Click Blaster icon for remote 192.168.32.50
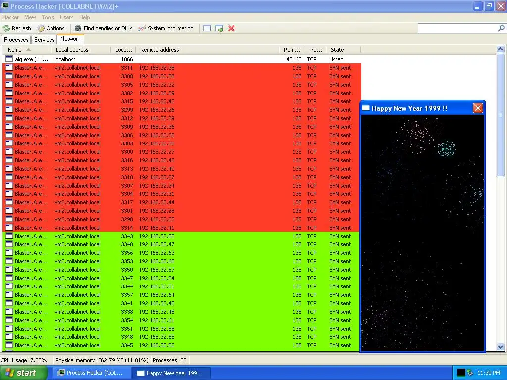 9,236
